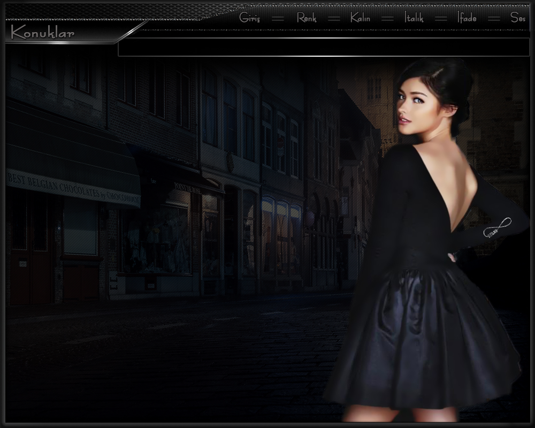Select the Konuklar guests panel header
The width and height of the screenshot is (535, 428).
click(43, 33)
